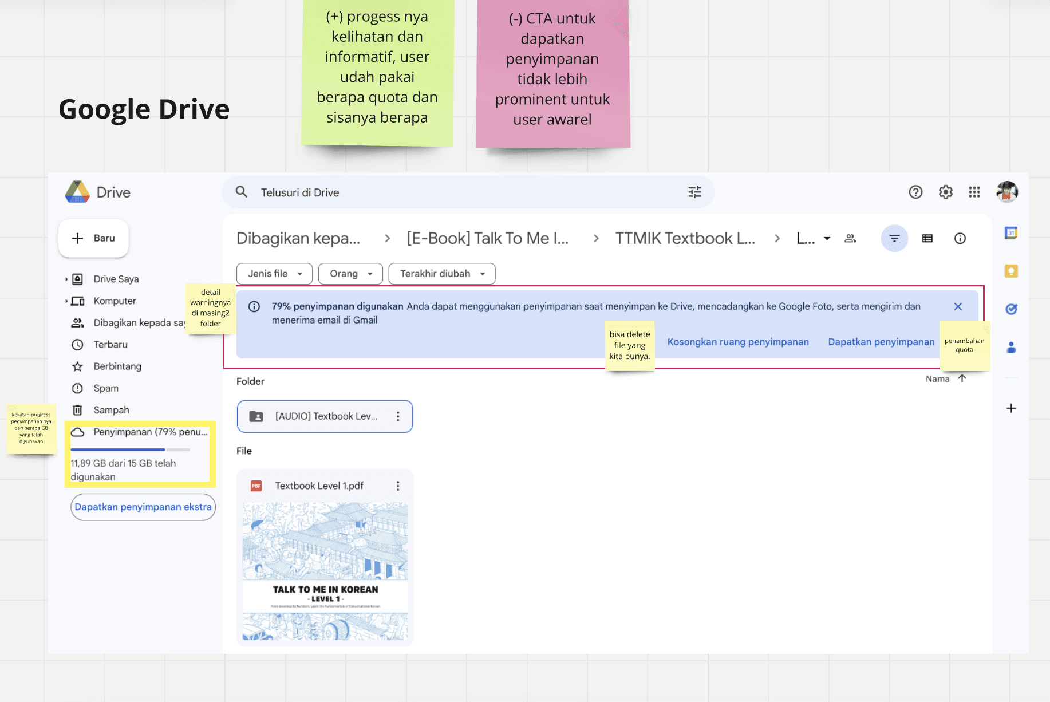This screenshot has height=702, width=1050.
Task: Open Google Tasks side panel icon
Action: [x=1011, y=309]
